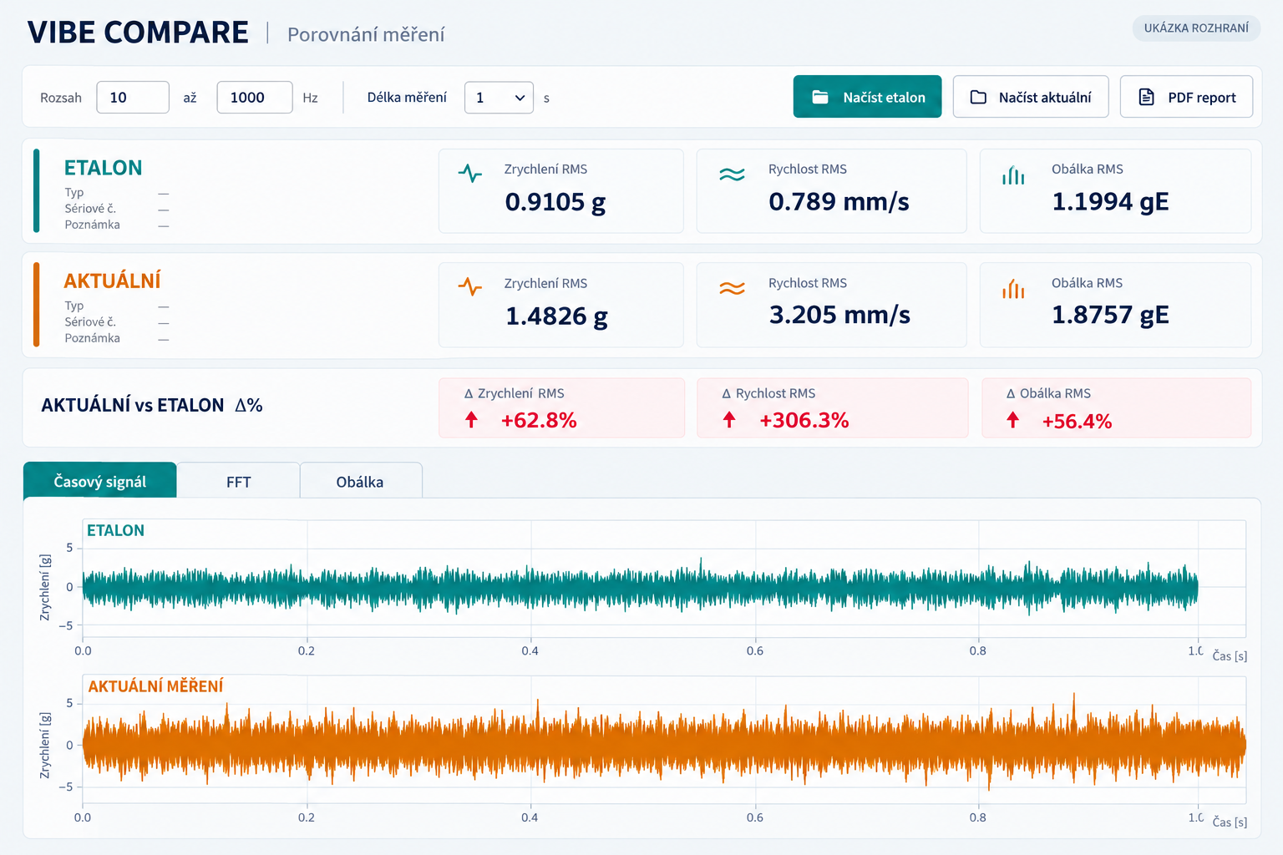Open the Obálka tab
Image resolution: width=1283 pixels, height=855 pixels.
360,482
